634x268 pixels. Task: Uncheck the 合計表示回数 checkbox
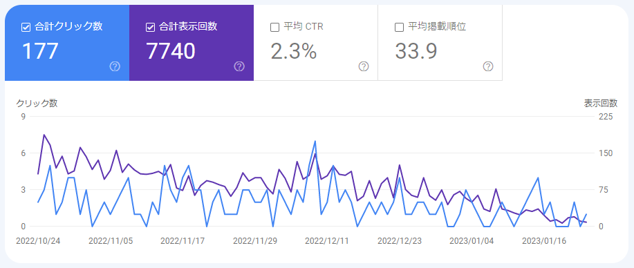[x=150, y=28]
